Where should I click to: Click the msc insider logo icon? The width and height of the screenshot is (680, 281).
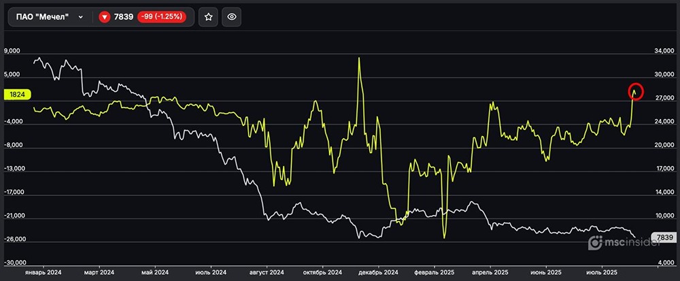pyautogui.click(x=595, y=243)
